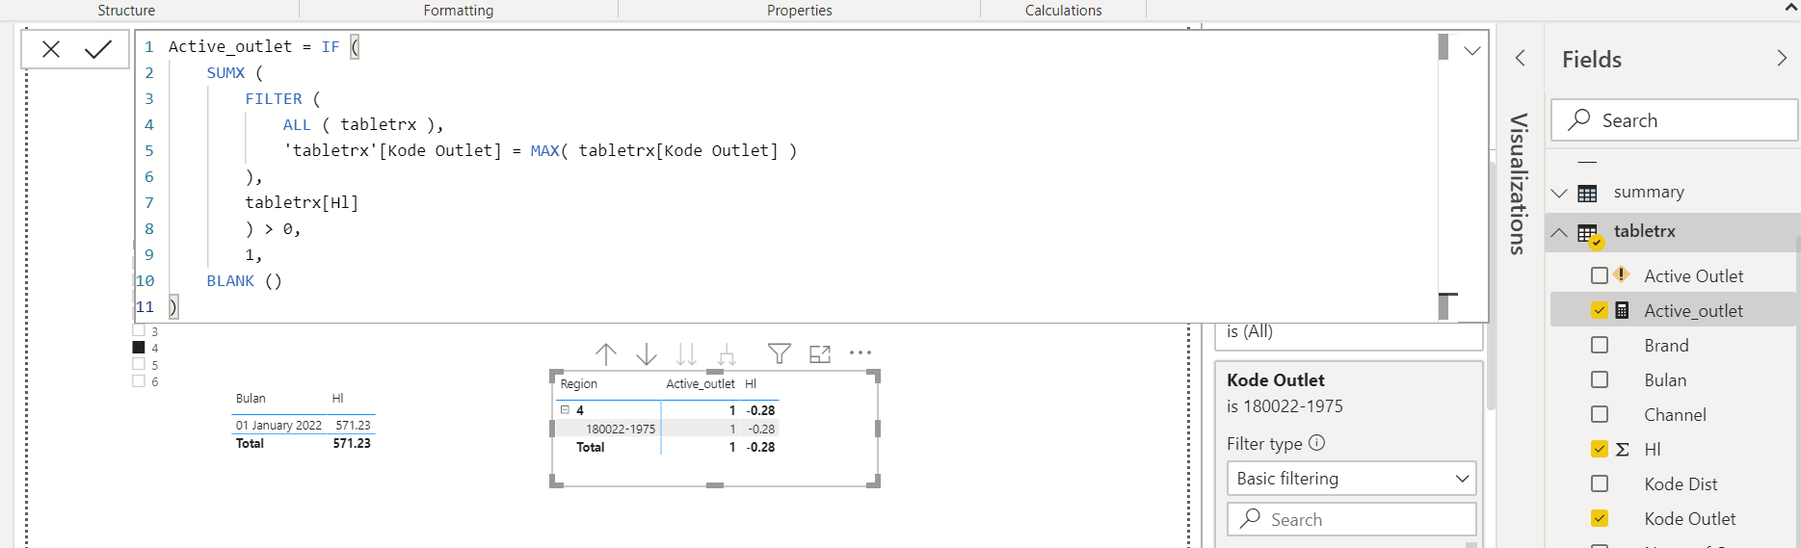Click the Total value 571.23
Screen dimensions: 1801x548
(x=352, y=444)
